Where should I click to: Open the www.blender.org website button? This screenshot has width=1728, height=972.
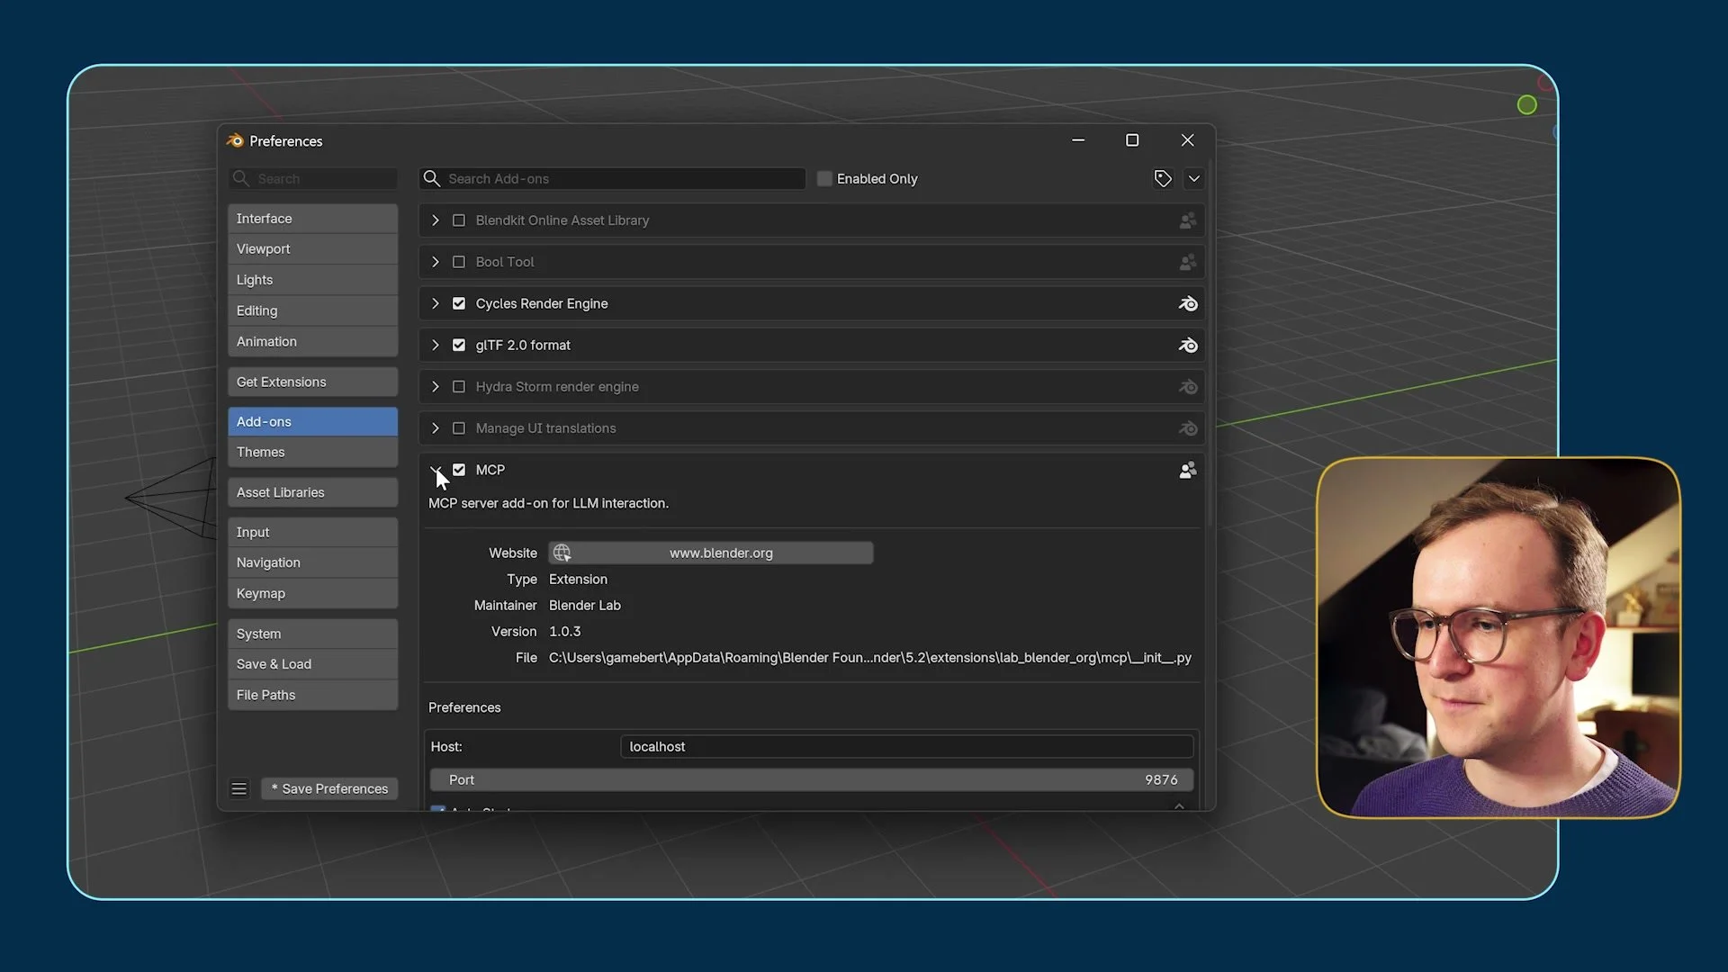tap(711, 553)
